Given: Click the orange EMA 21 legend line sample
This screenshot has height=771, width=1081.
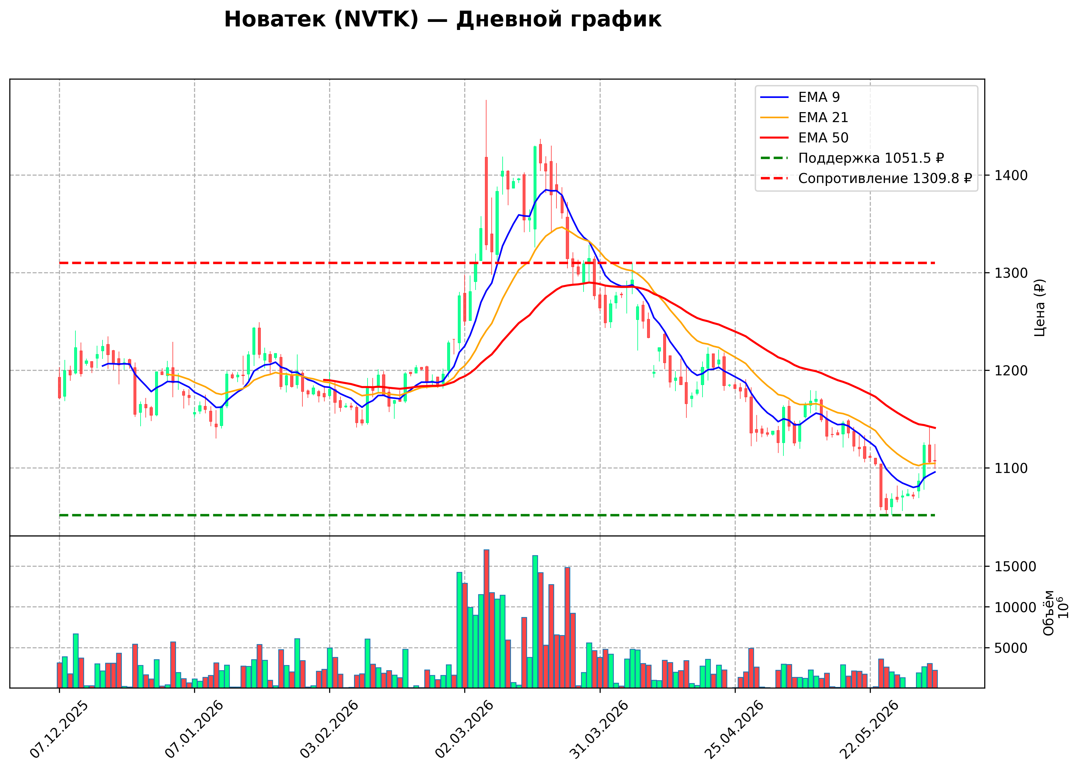Looking at the screenshot, I should pyautogui.click(x=775, y=117).
